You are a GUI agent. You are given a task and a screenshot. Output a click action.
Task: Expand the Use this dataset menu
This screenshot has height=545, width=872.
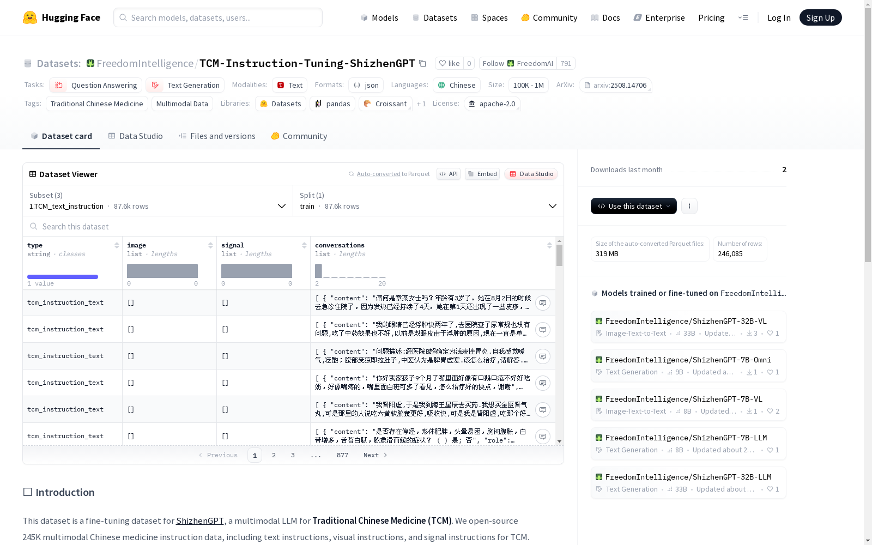pos(634,206)
